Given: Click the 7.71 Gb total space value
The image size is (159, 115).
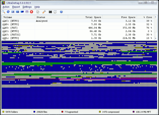Looking at the screenshot, I should tap(96, 35).
